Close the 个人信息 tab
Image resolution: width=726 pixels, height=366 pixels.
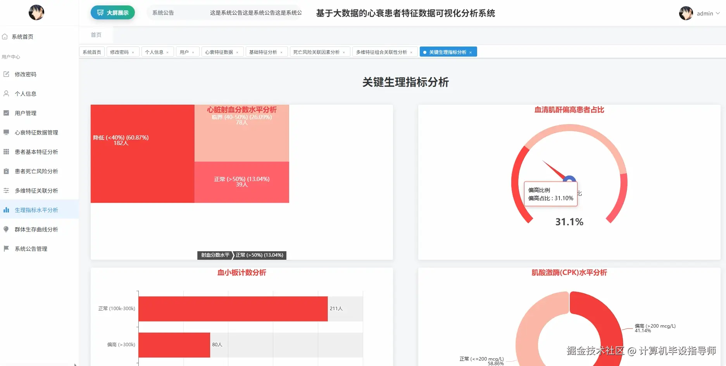(167, 52)
